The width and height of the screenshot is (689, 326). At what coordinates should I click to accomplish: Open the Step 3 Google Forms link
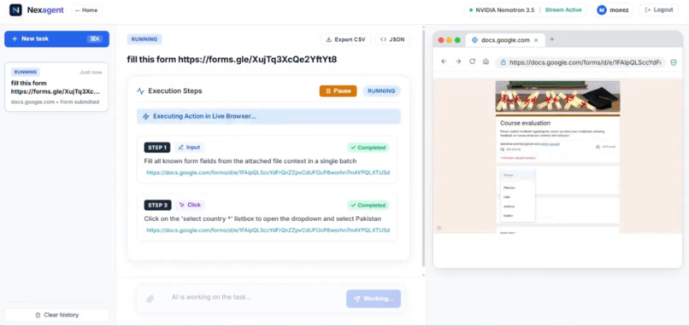268,230
